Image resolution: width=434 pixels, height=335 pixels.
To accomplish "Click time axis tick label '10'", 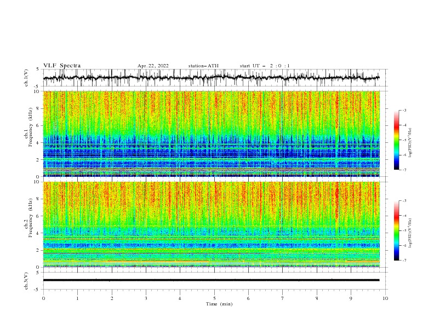I will (x=385, y=298).
